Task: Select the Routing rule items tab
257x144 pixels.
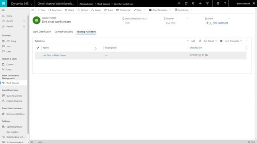Action: [x=86, y=32]
